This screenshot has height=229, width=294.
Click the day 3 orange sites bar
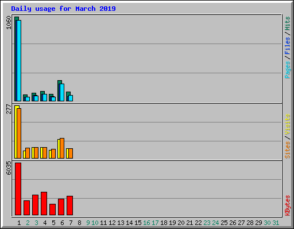coord(36,153)
